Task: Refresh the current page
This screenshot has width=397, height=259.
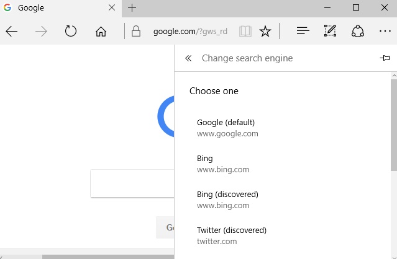Action: click(71, 32)
